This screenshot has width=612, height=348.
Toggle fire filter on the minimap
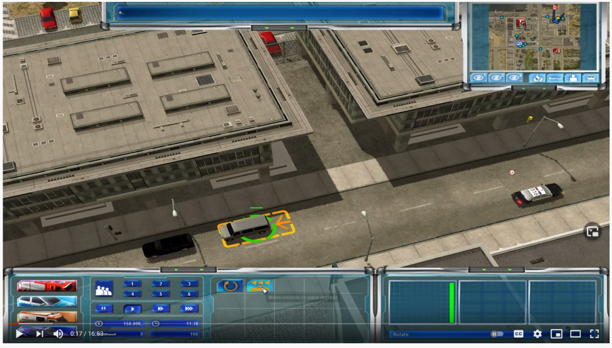[537, 78]
